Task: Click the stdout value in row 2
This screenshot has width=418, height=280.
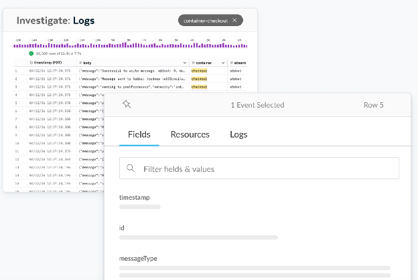Action: coord(236,79)
